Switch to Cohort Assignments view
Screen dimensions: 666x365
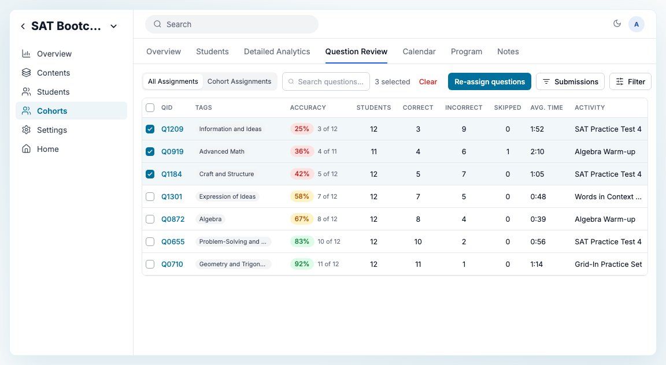click(239, 81)
